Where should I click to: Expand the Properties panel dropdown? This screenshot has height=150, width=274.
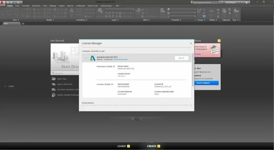point(176,20)
